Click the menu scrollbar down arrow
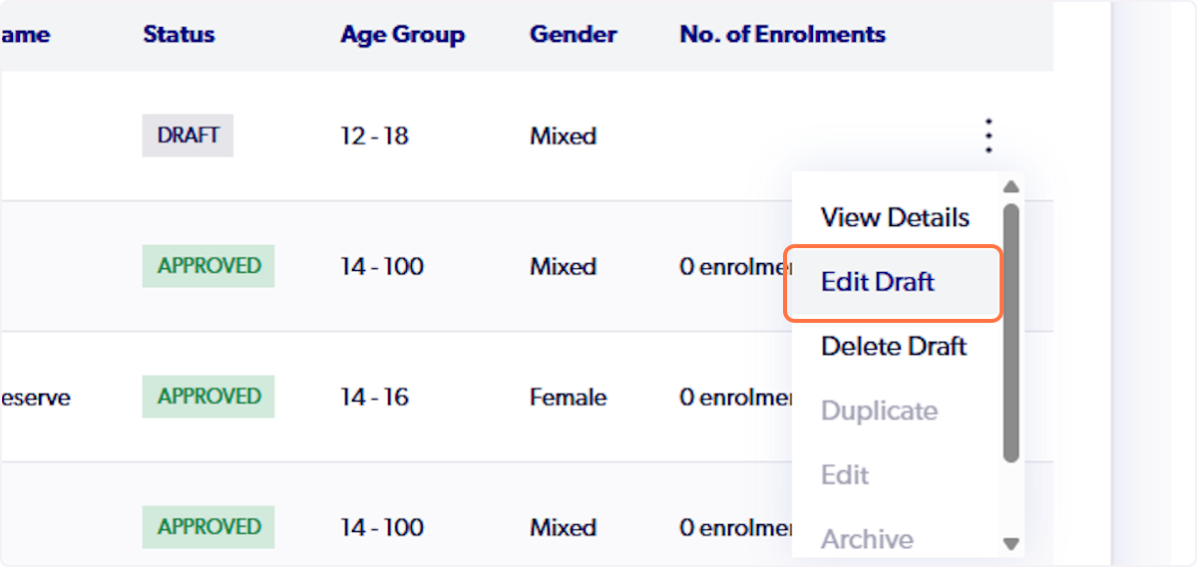The image size is (1197, 567). pyautogui.click(x=1010, y=544)
